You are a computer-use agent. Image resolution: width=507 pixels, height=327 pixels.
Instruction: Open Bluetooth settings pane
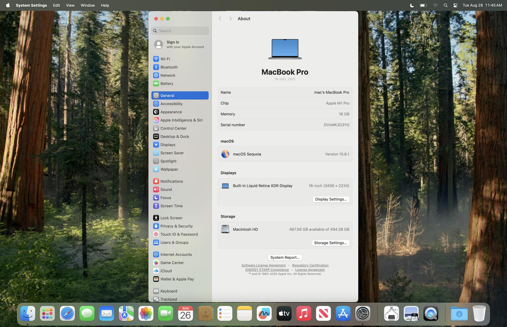(180, 67)
